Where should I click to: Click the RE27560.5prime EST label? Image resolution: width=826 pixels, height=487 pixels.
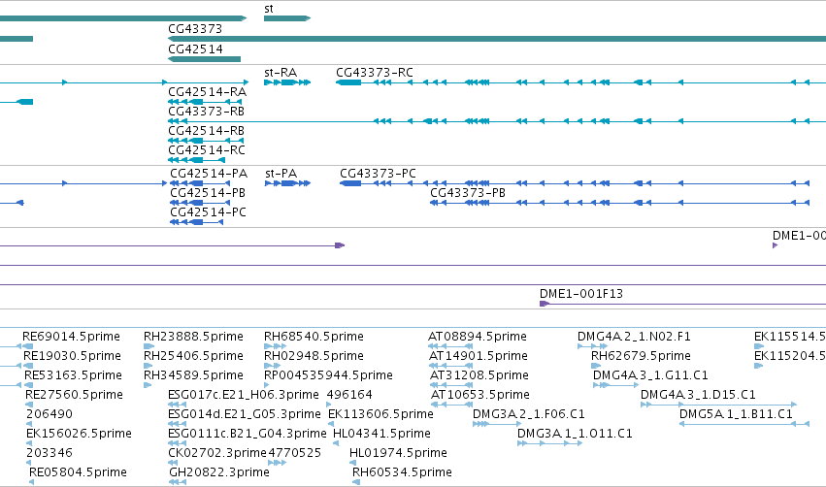[x=75, y=395]
